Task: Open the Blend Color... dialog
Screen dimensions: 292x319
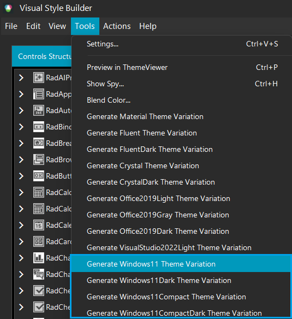Action: click(182, 100)
